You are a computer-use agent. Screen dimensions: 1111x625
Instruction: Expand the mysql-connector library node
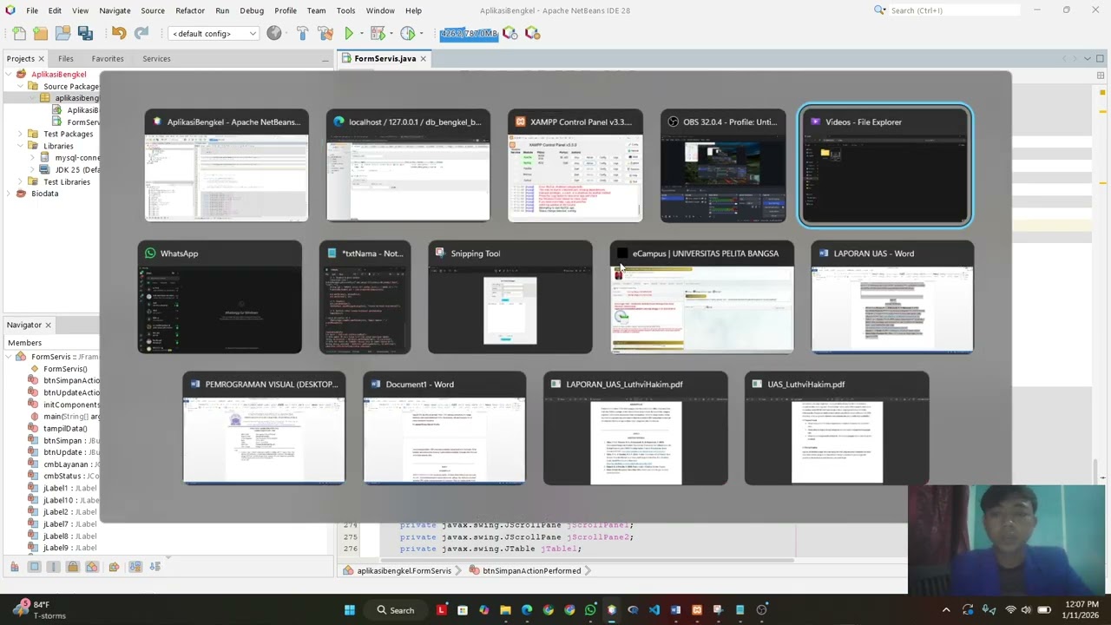point(33,158)
